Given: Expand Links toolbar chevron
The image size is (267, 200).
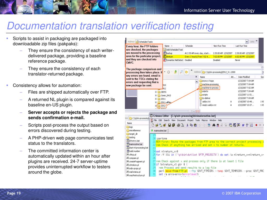Looking at the screenshot, I should (257, 41).
